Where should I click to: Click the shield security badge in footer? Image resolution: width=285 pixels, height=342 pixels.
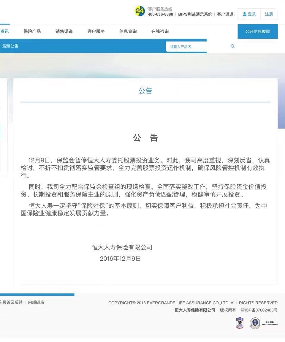tap(255, 323)
